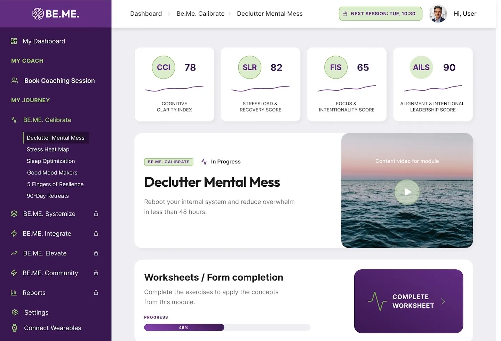The width and height of the screenshot is (501, 341).
Task: Click the lock icon beside BE.ME. Integrate
Action: point(96,234)
